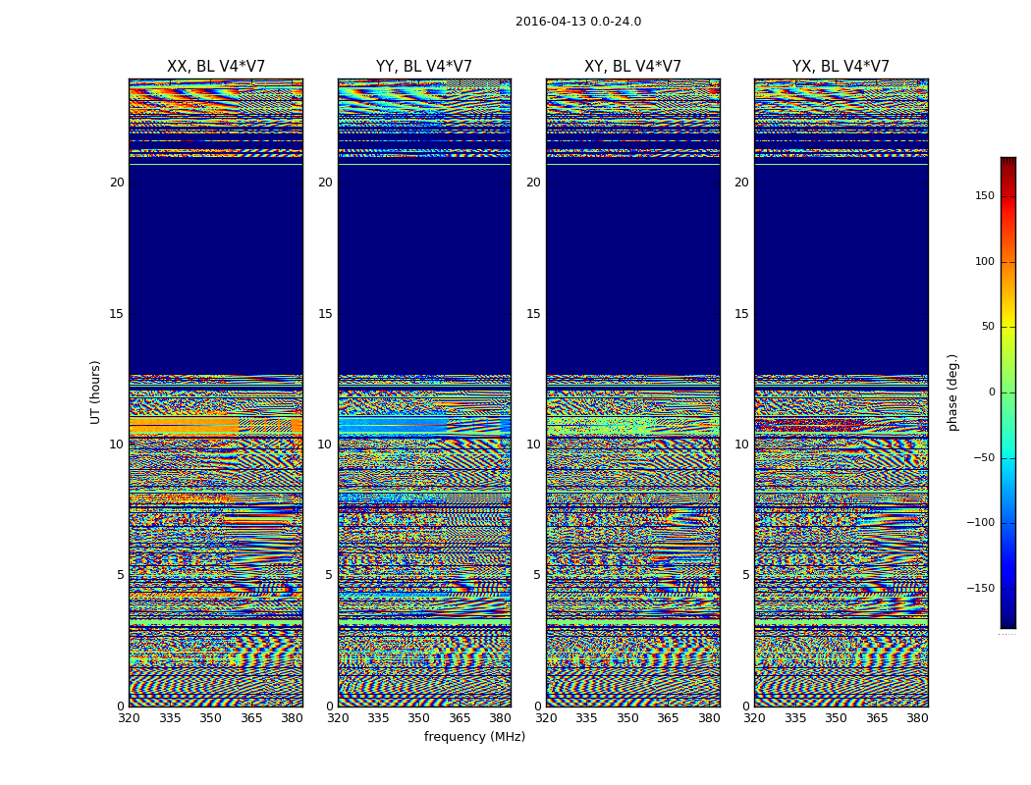This screenshot has width=1031, height=785.
Task: Click the "phase (deg.)" colorbar label
Action: pyautogui.click(x=952, y=392)
